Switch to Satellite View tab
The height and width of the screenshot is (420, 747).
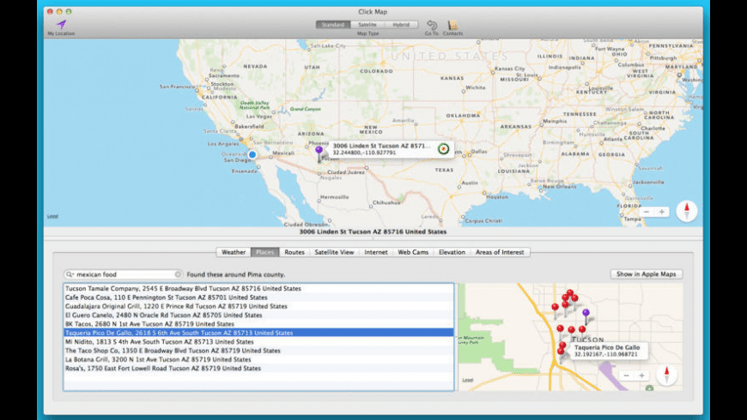click(x=334, y=252)
